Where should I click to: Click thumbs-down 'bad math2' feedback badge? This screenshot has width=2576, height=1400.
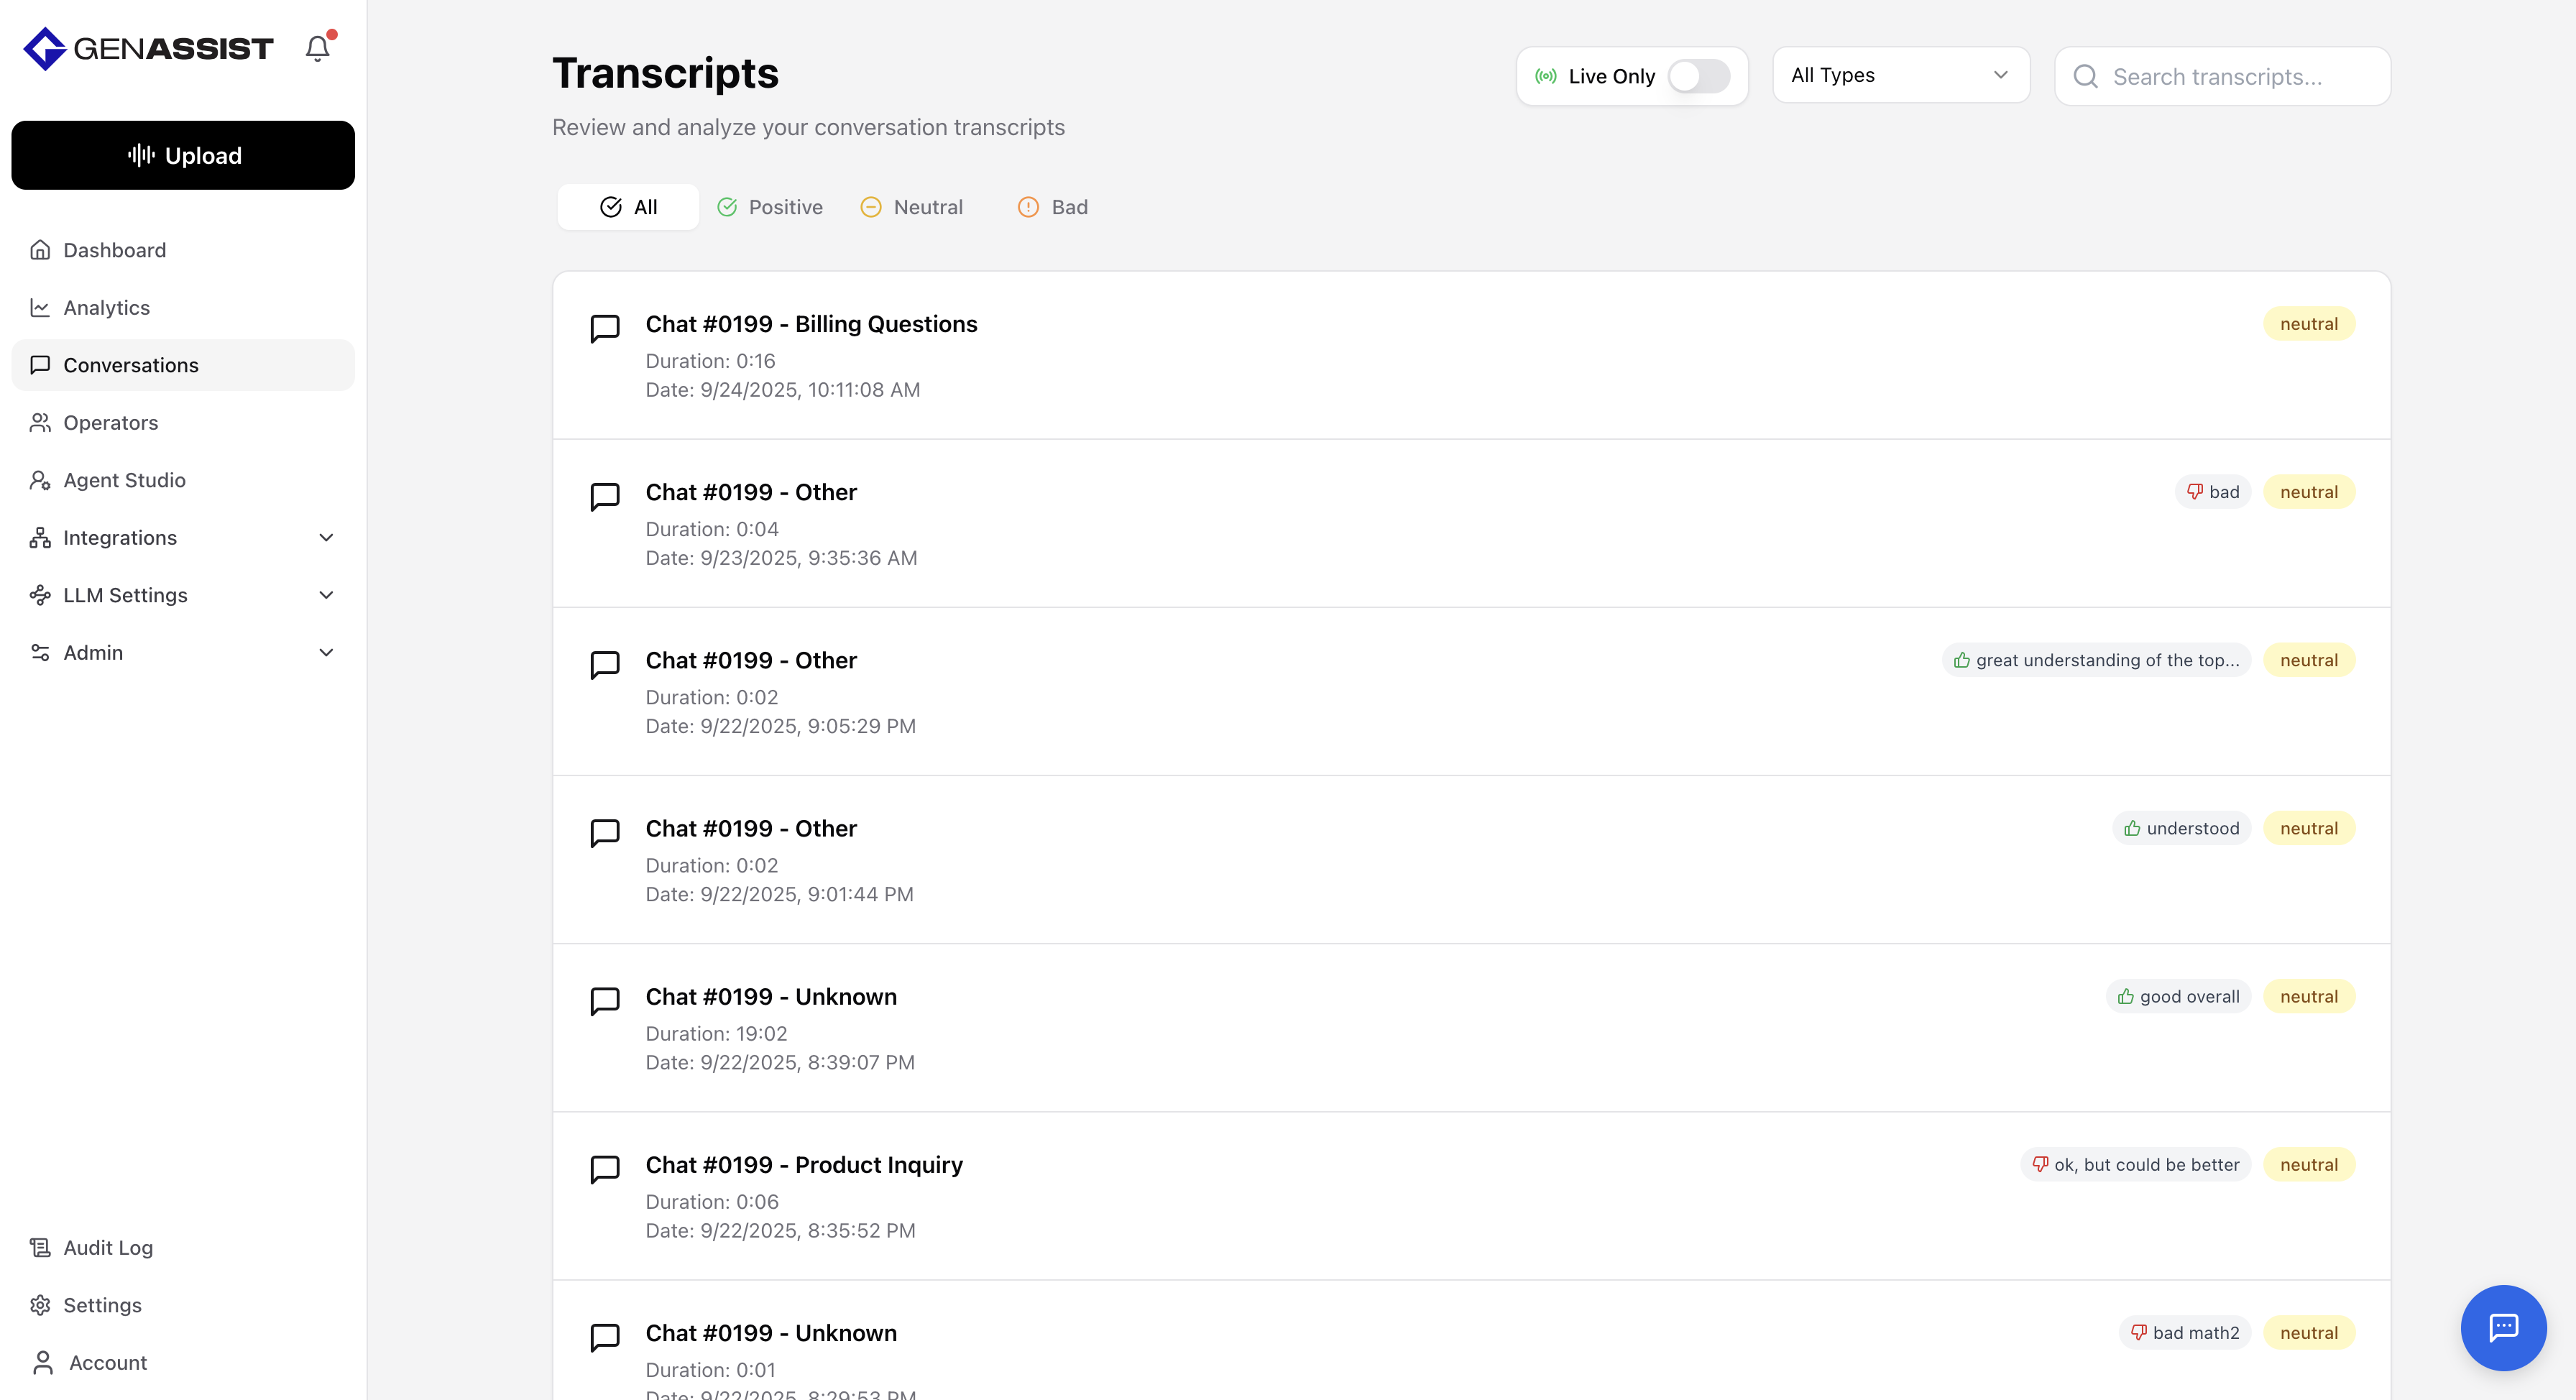click(2184, 1333)
